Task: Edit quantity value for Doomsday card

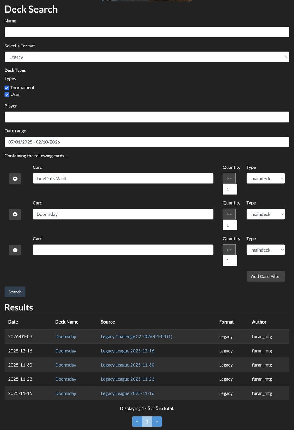Action: tap(230, 225)
